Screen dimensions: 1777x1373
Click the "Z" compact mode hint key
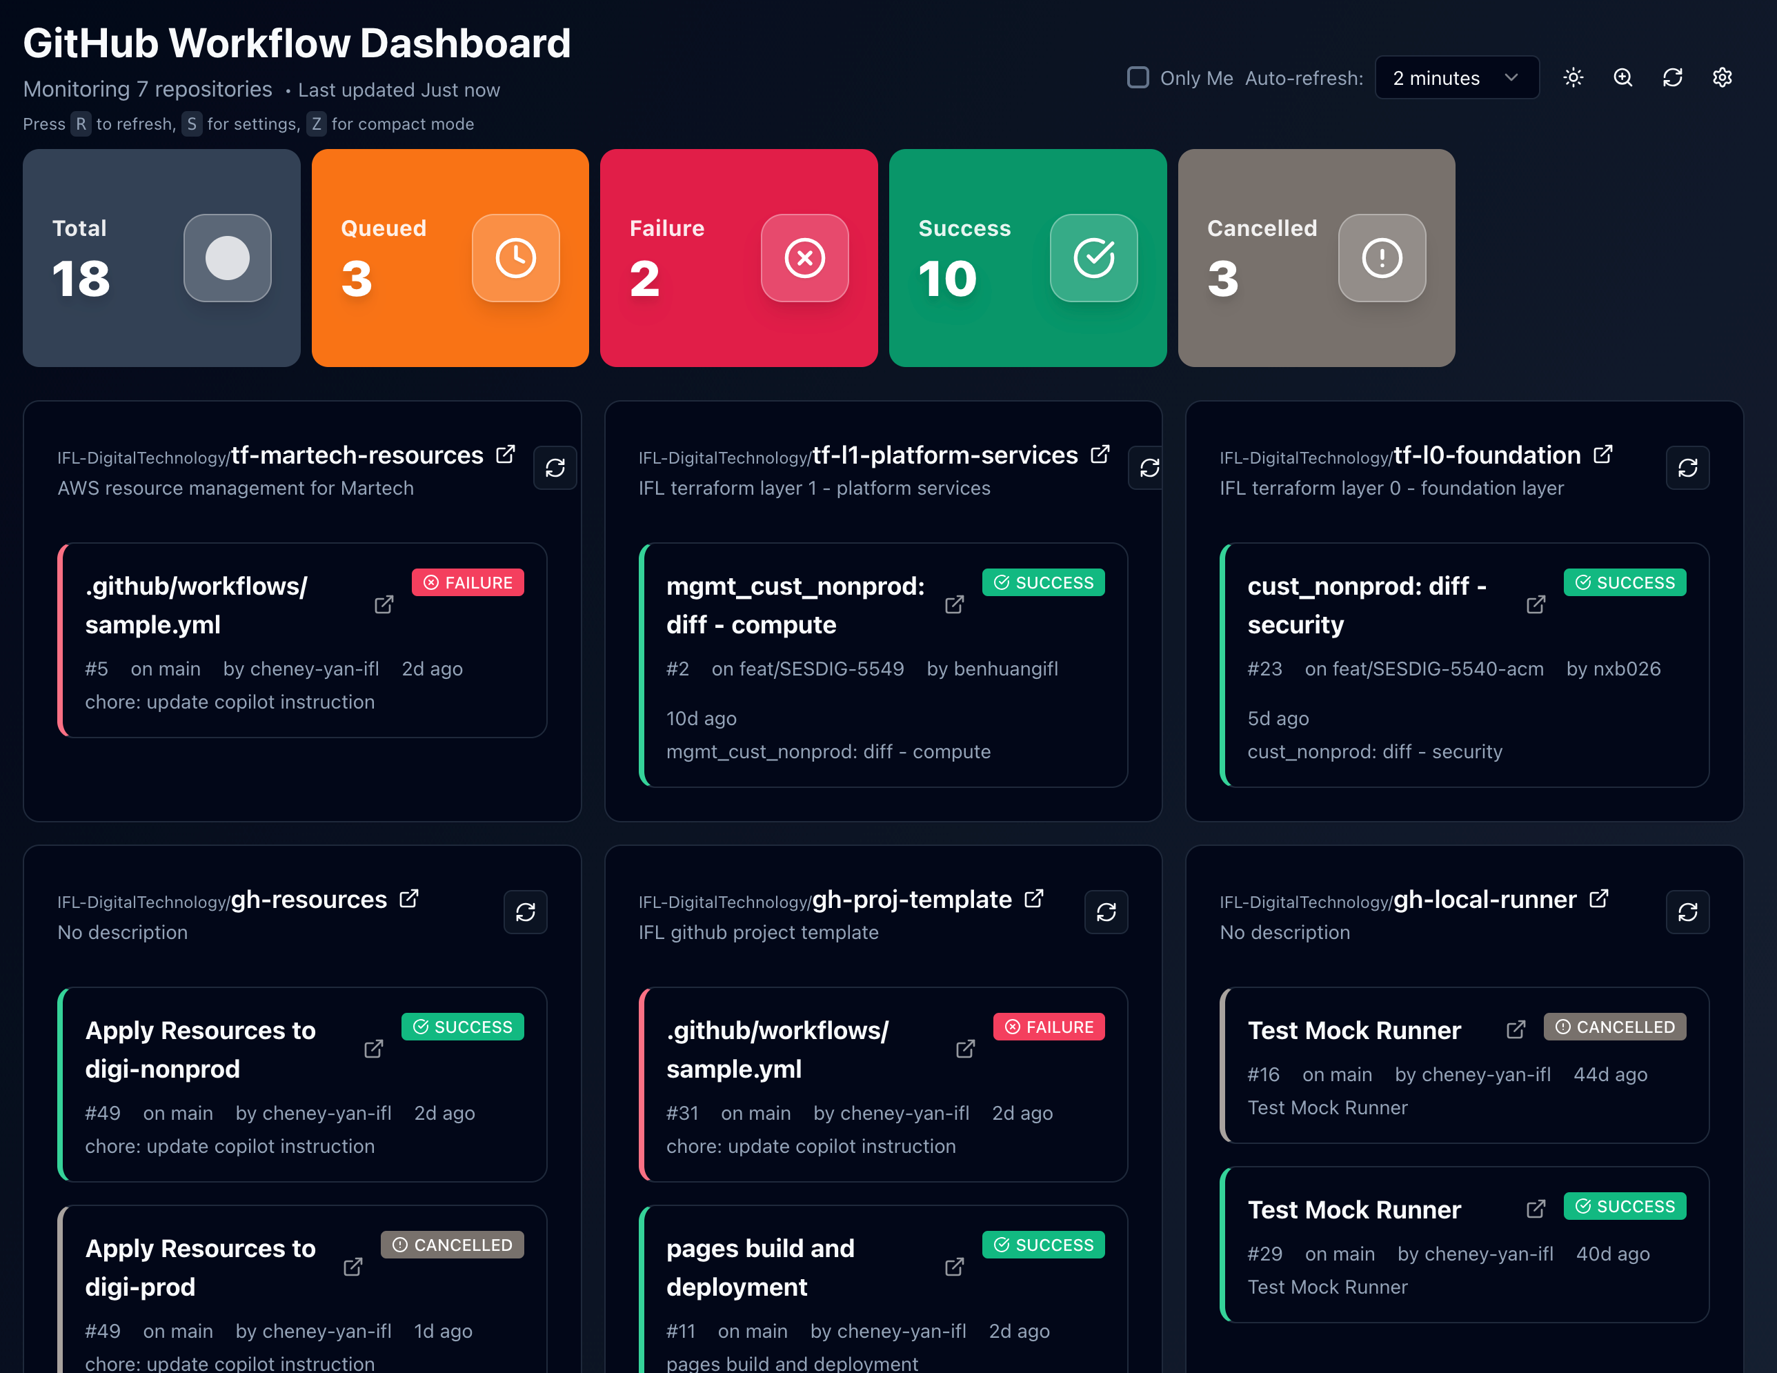[316, 124]
